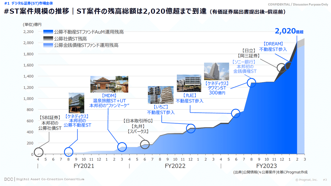Click the 【ソニー銀行】本邦初の金銭債権ST annotation
Screen dimensions: 331x186
pos(245,67)
